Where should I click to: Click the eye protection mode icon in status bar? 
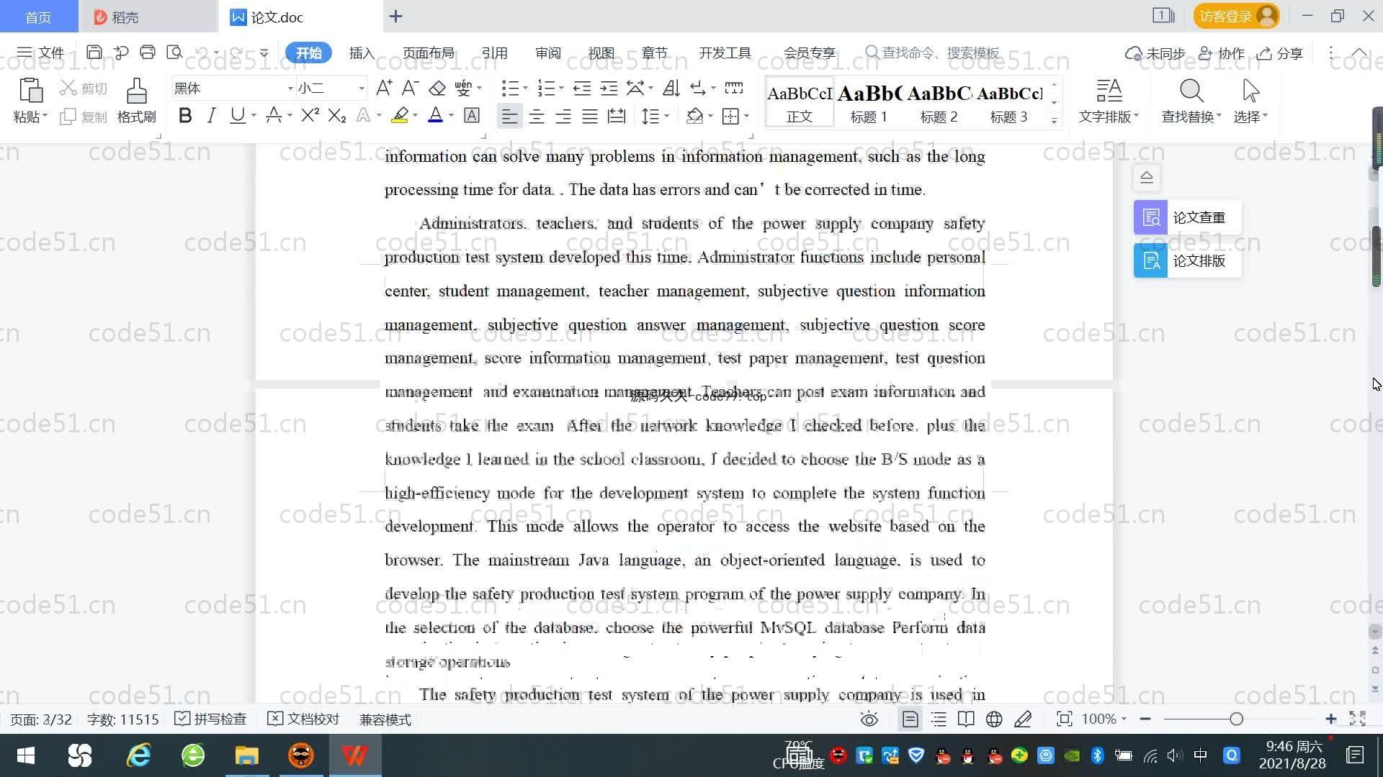click(x=869, y=719)
